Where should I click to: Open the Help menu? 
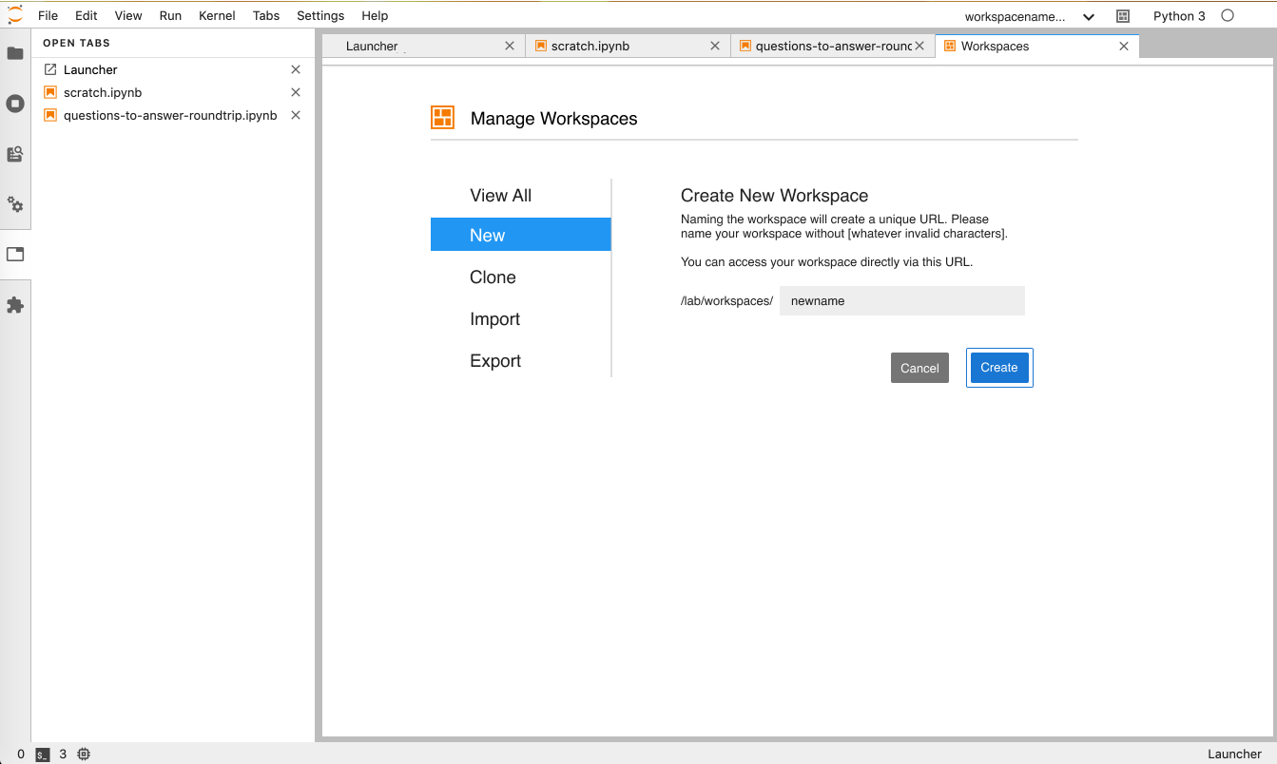[x=375, y=15]
